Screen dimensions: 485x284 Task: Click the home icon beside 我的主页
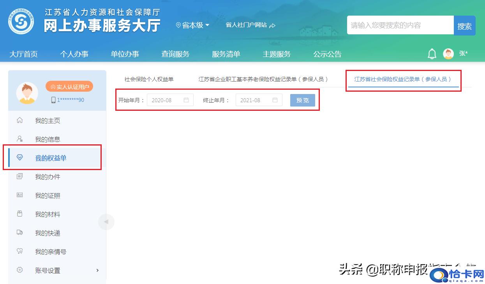tap(20, 121)
